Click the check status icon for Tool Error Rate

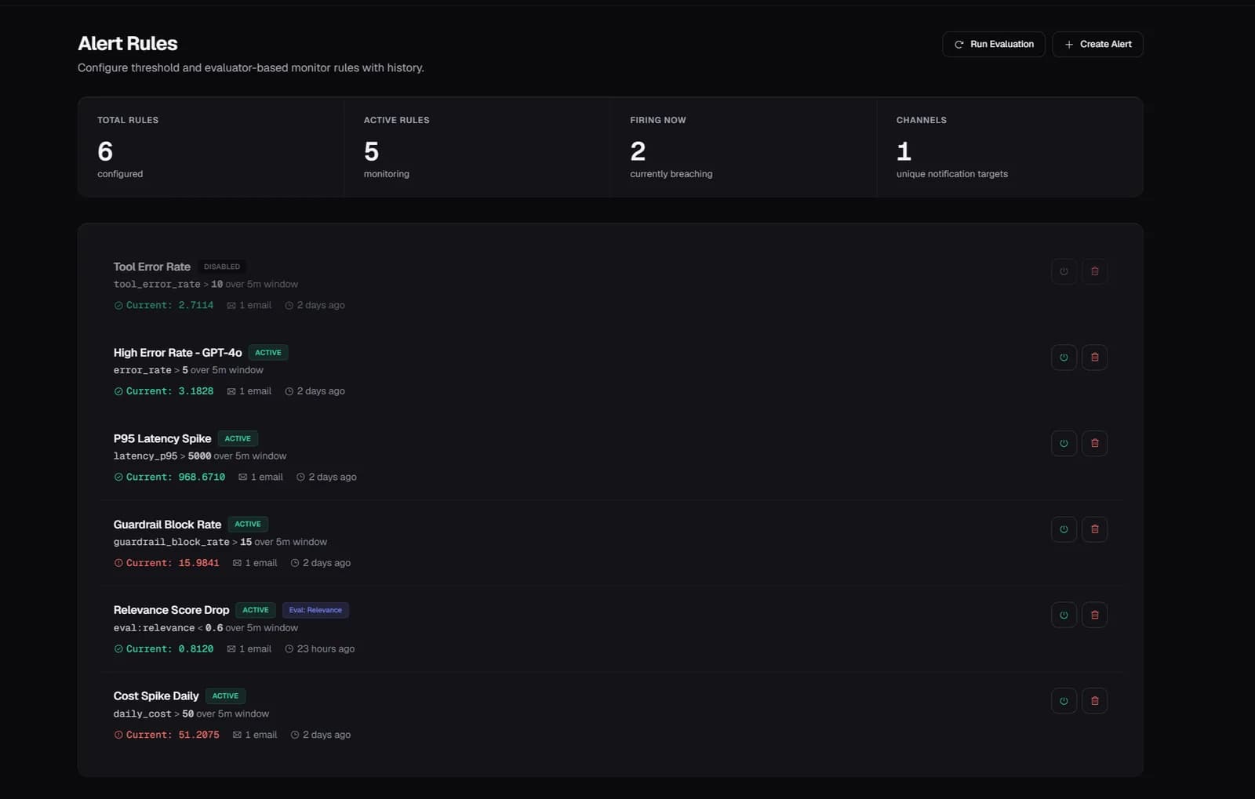coord(118,306)
